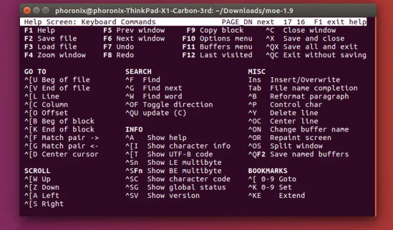Click the '^SV Show version' line
Image resolution: width=393 pixels, height=230 pixels.
(163, 196)
